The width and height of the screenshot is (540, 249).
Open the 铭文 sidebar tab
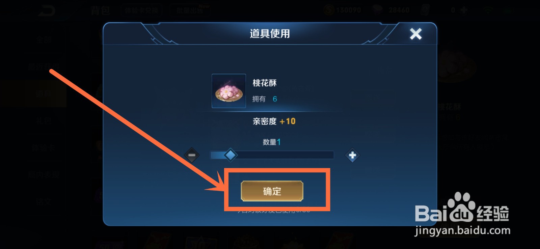click(x=44, y=202)
